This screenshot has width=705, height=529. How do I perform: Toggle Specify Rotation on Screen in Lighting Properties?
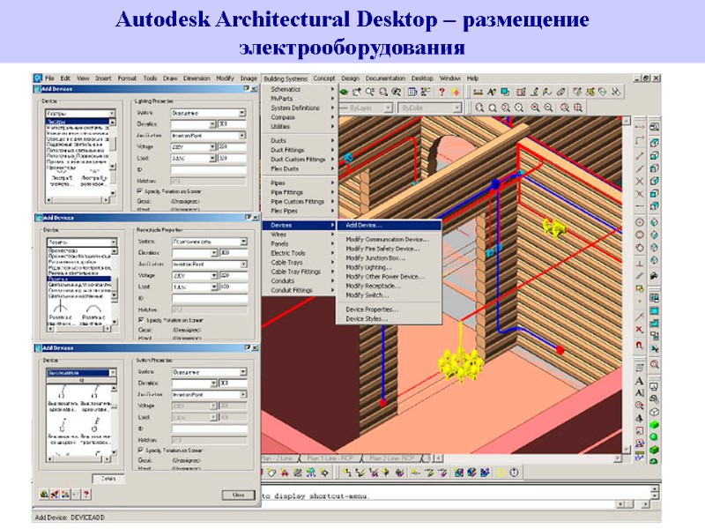pos(140,191)
